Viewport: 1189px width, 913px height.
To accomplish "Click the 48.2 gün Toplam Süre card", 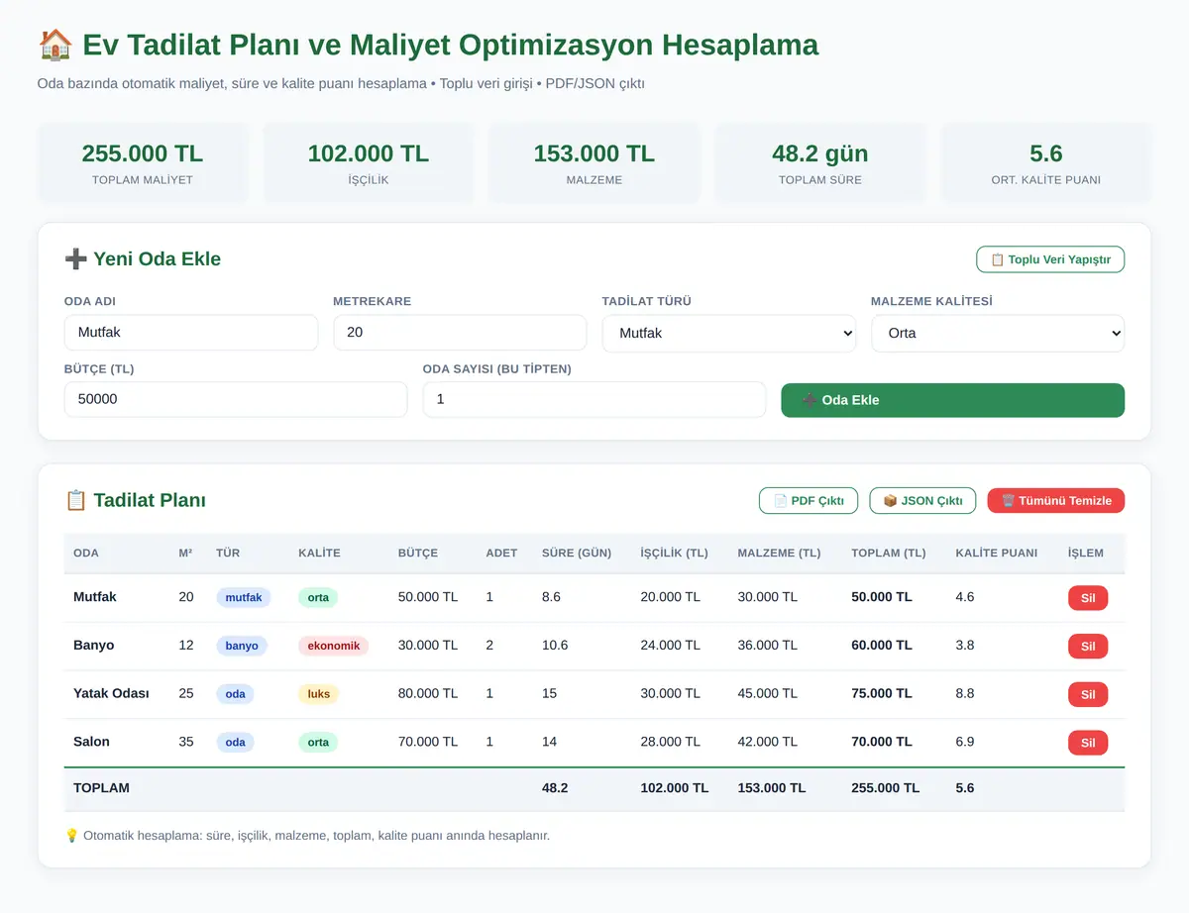I will click(x=820, y=163).
